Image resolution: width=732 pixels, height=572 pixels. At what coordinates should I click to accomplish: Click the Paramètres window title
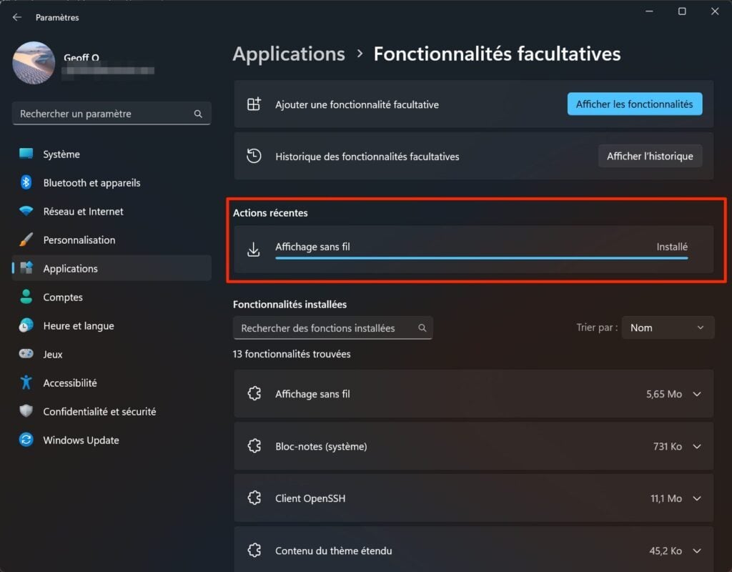pyautogui.click(x=57, y=18)
